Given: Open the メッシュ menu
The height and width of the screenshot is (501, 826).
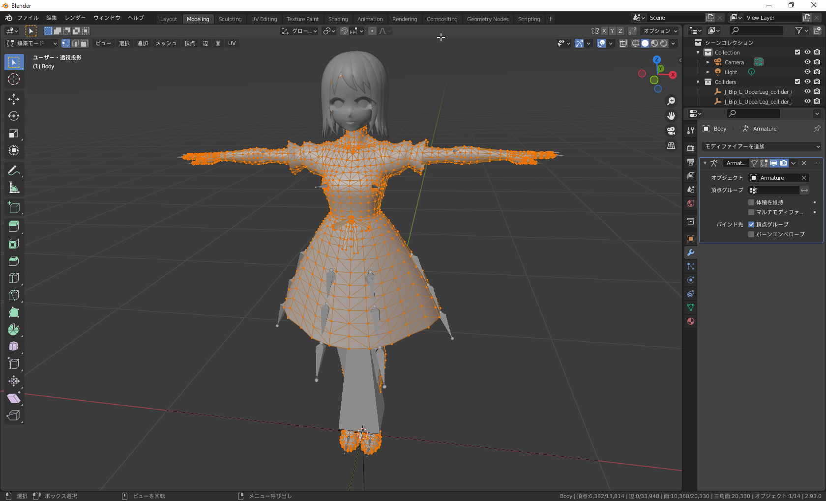Looking at the screenshot, I should click(x=166, y=43).
